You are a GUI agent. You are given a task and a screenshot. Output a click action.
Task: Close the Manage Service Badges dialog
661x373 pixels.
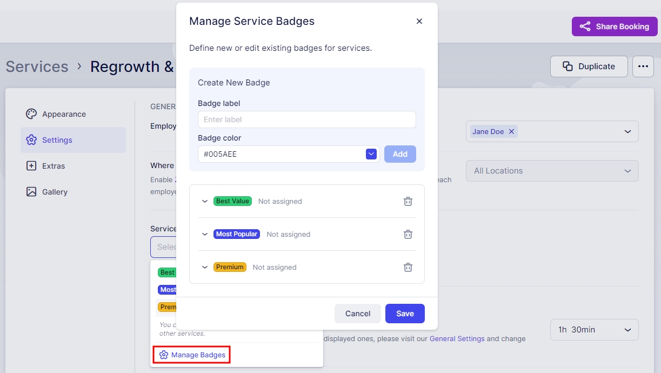point(419,22)
